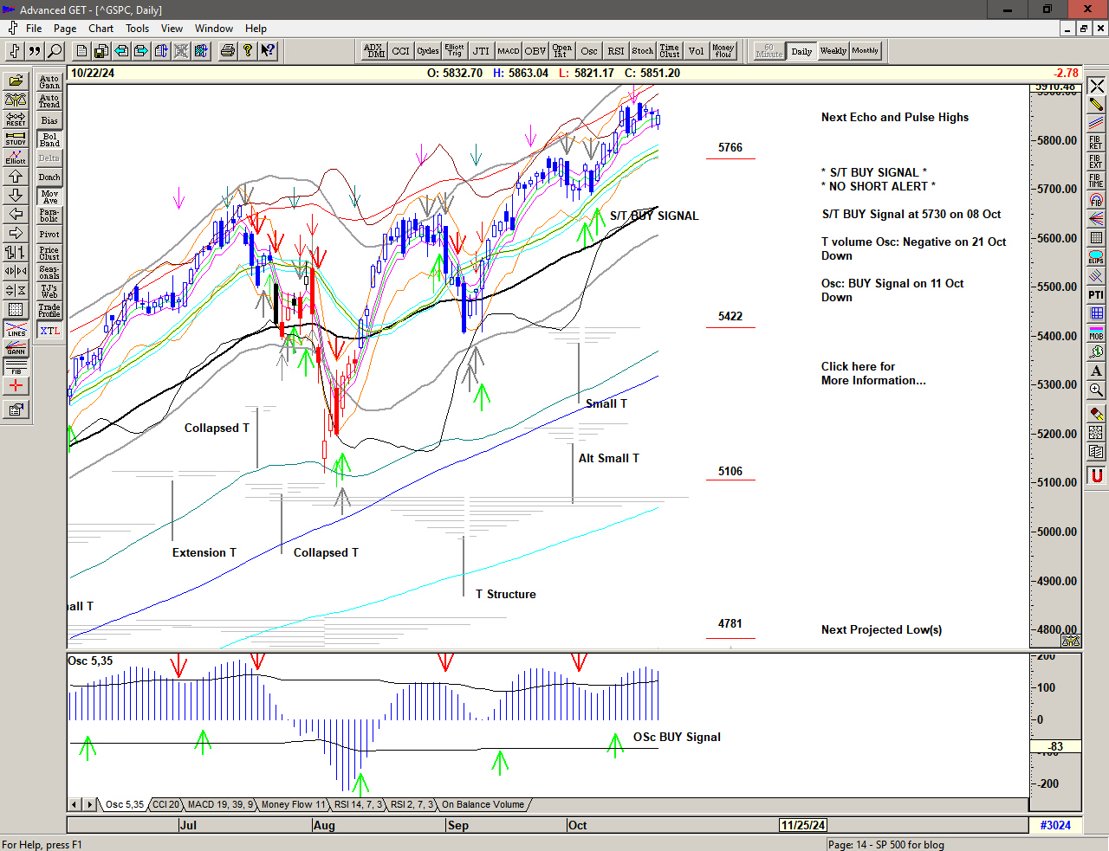Click the RSI indicator button
The image size is (1109, 851).
pyautogui.click(x=615, y=51)
